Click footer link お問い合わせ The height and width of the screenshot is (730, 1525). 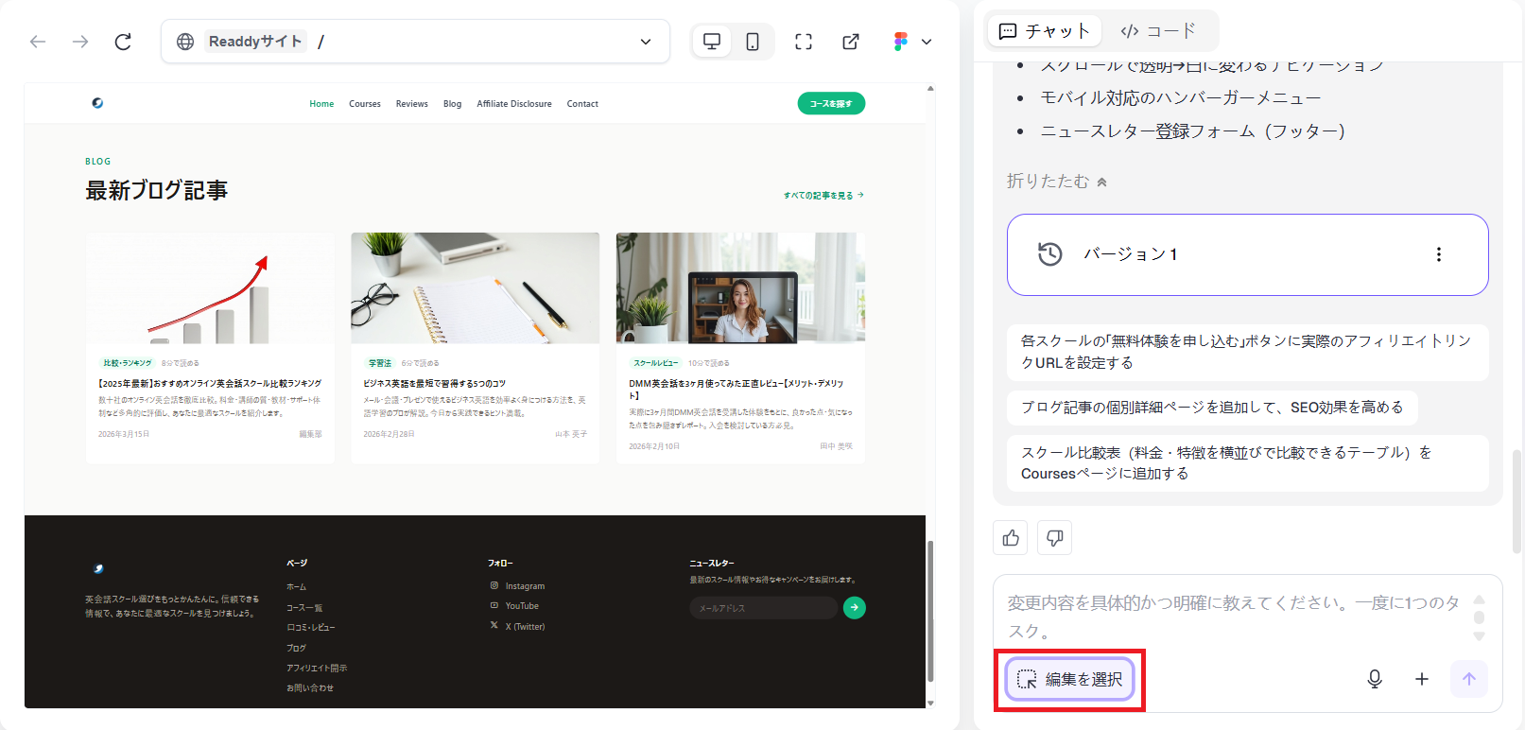310,688
